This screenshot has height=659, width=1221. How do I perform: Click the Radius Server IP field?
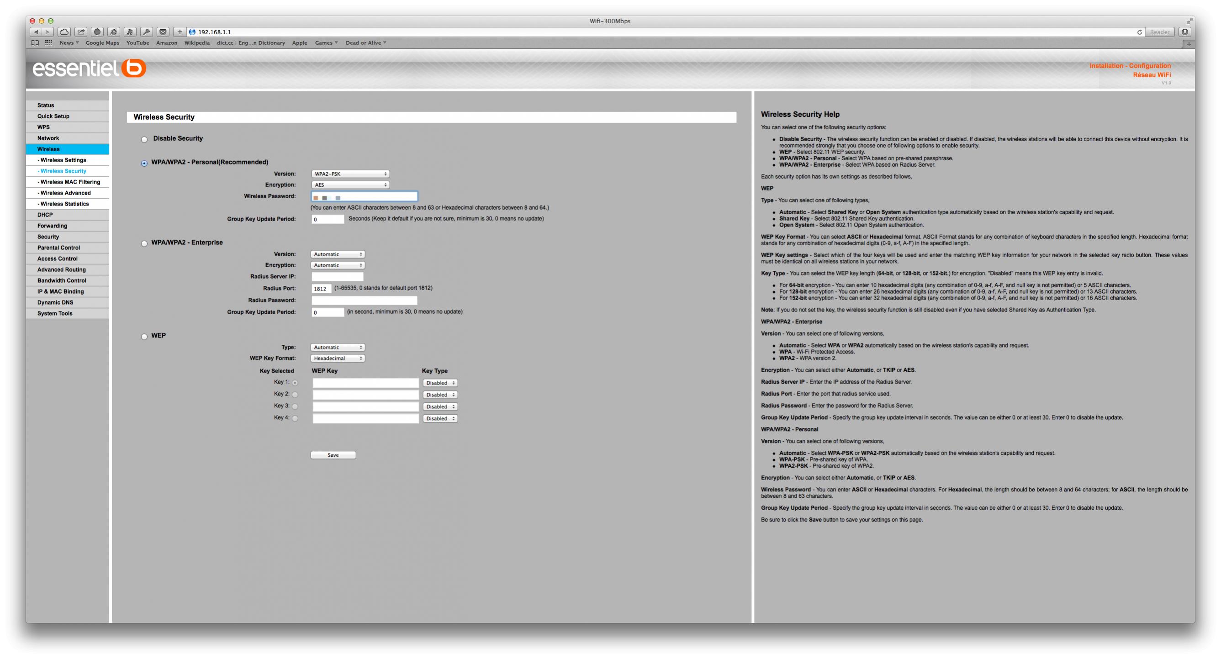click(x=337, y=277)
